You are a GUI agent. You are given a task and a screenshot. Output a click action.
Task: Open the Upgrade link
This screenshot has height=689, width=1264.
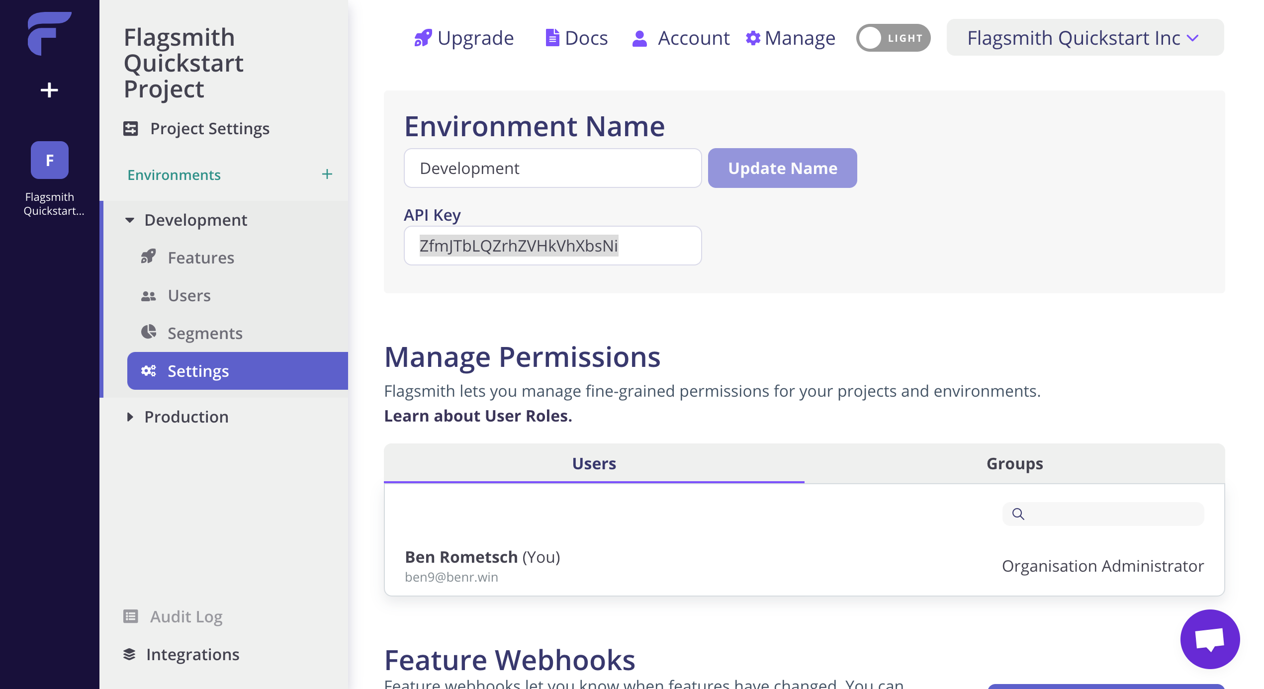click(x=475, y=38)
